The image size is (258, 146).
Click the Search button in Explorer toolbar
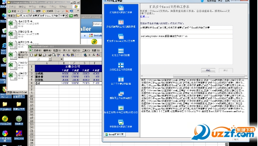coord(37,11)
